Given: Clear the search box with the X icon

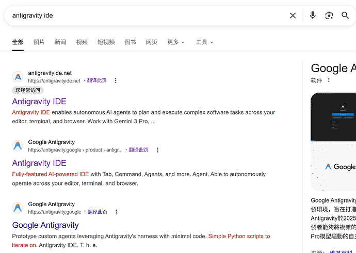Looking at the screenshot, I should click(293, 15).
